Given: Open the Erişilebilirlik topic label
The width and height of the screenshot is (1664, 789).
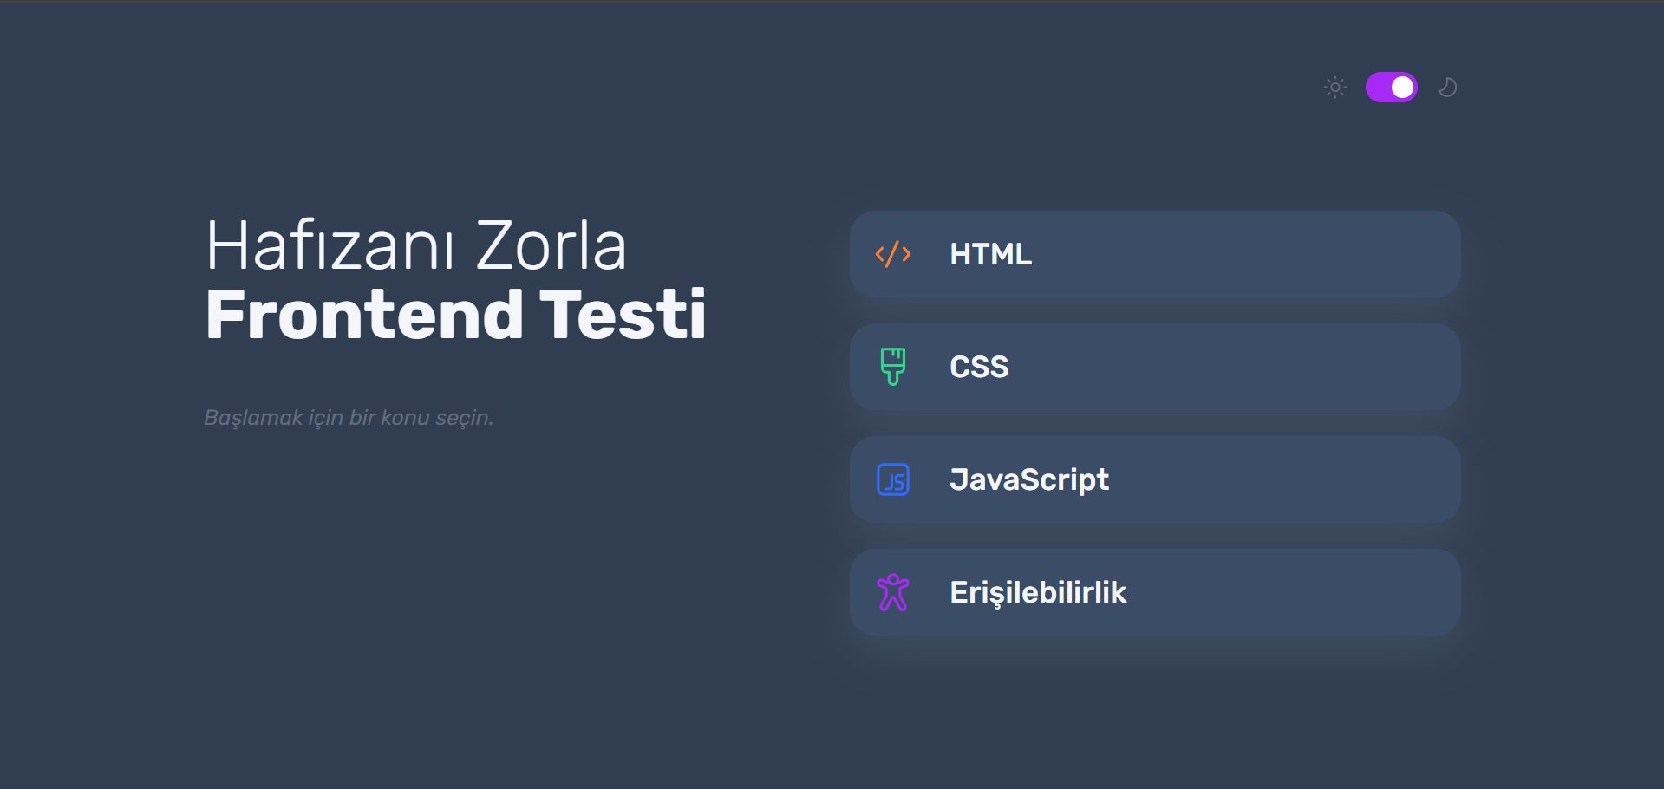Looking at the screenshot, I should point(1037,592).
